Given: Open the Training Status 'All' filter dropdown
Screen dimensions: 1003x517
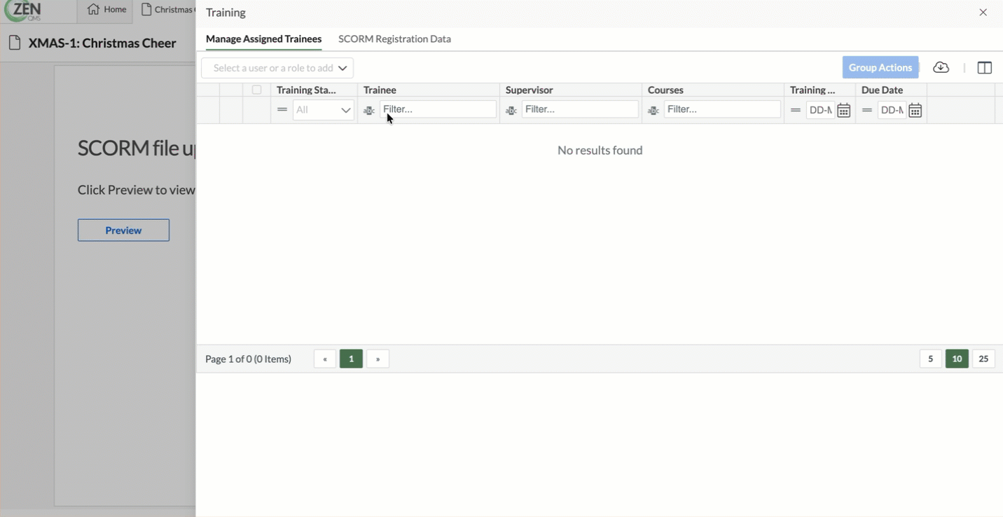Looking at the screenshot, I should (324, 110).
